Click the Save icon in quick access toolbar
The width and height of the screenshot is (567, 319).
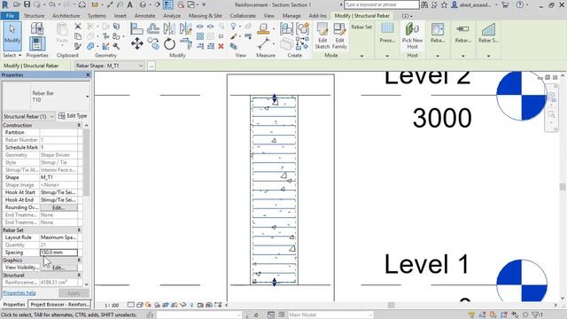pos(27,4)
